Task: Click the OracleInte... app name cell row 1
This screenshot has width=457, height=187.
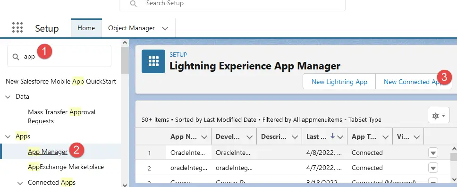Action: [x=189, y=153]
